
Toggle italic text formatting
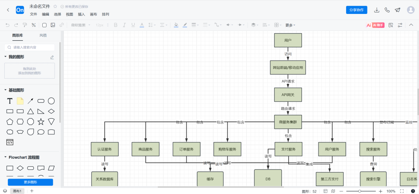[x=124, y=25]
